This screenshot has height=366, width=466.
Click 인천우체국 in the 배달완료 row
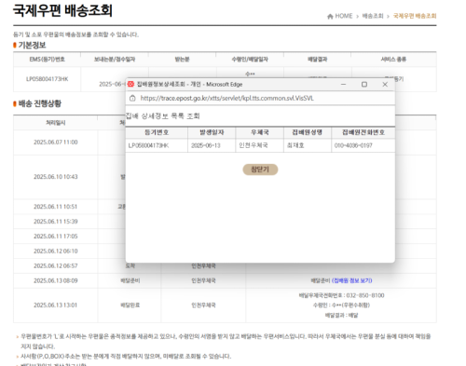click(x=203, y=305)
